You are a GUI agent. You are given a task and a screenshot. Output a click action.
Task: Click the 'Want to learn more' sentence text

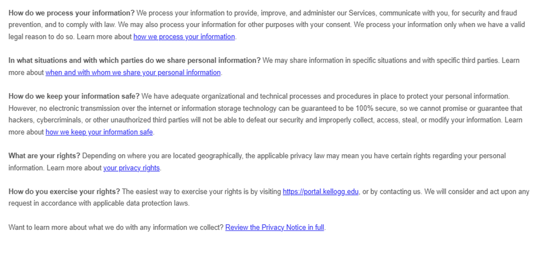pyautogui.click(x=115, y=227)
